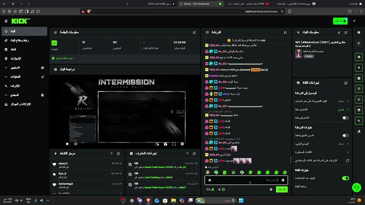Click the dashboard.kick.com address bar

click(261, 11)
